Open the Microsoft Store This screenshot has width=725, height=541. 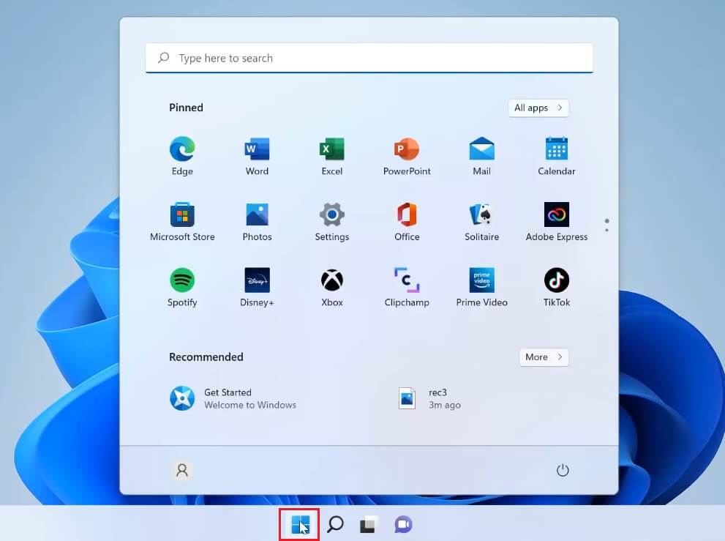coord(181,216)
